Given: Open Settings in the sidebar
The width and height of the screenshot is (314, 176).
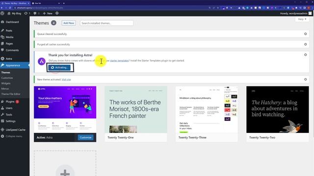Looking at the screenshot, I should 10,121.
